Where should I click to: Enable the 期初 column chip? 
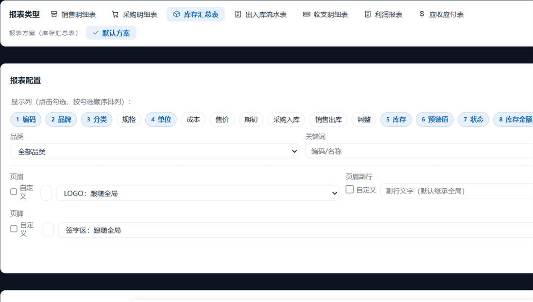(x=251, y=119)
